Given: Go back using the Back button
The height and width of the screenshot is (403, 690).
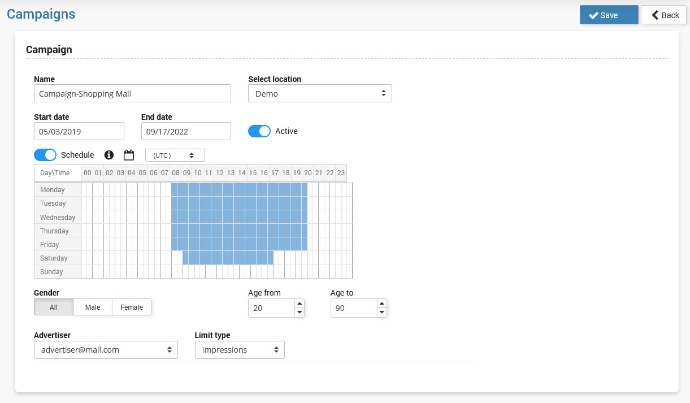Looking at the screenshot, I should pos(663,15).
